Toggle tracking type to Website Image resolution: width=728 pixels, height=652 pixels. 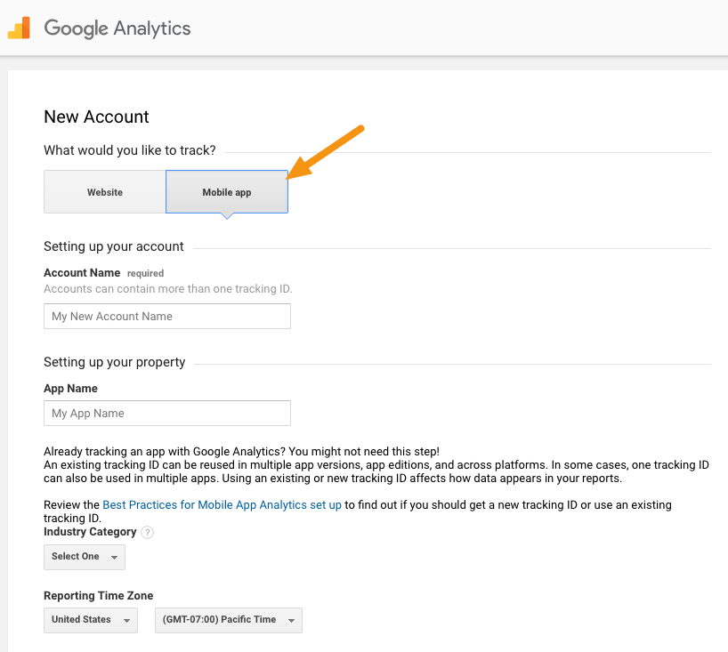pos(104,191)
